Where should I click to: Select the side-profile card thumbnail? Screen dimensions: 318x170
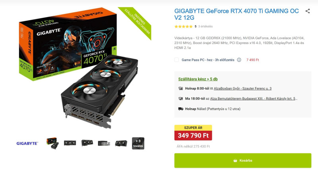click(104, 143)
